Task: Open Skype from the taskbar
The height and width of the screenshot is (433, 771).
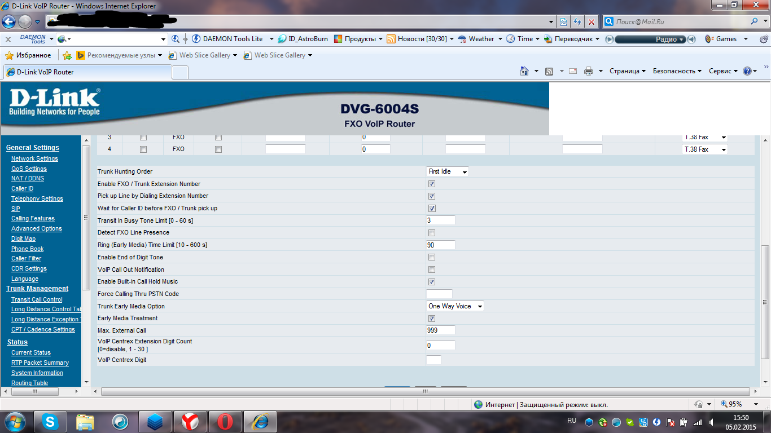Action: 50,421
